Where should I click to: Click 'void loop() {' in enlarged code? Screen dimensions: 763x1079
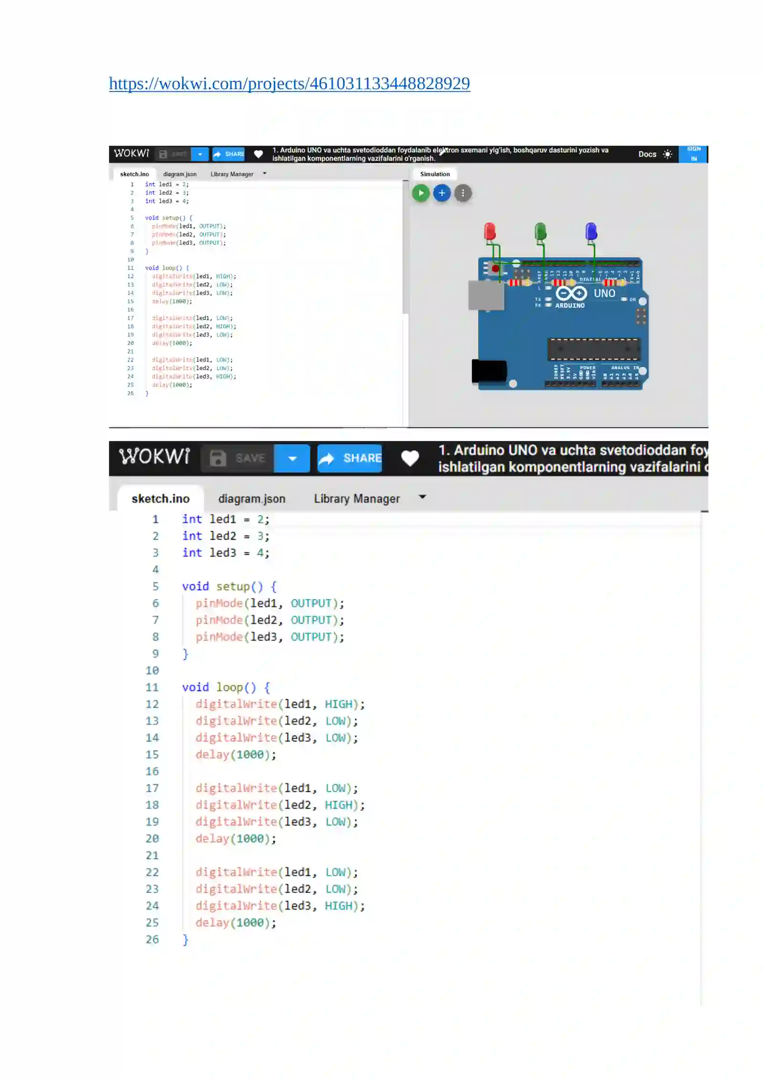tap(226, 687)
